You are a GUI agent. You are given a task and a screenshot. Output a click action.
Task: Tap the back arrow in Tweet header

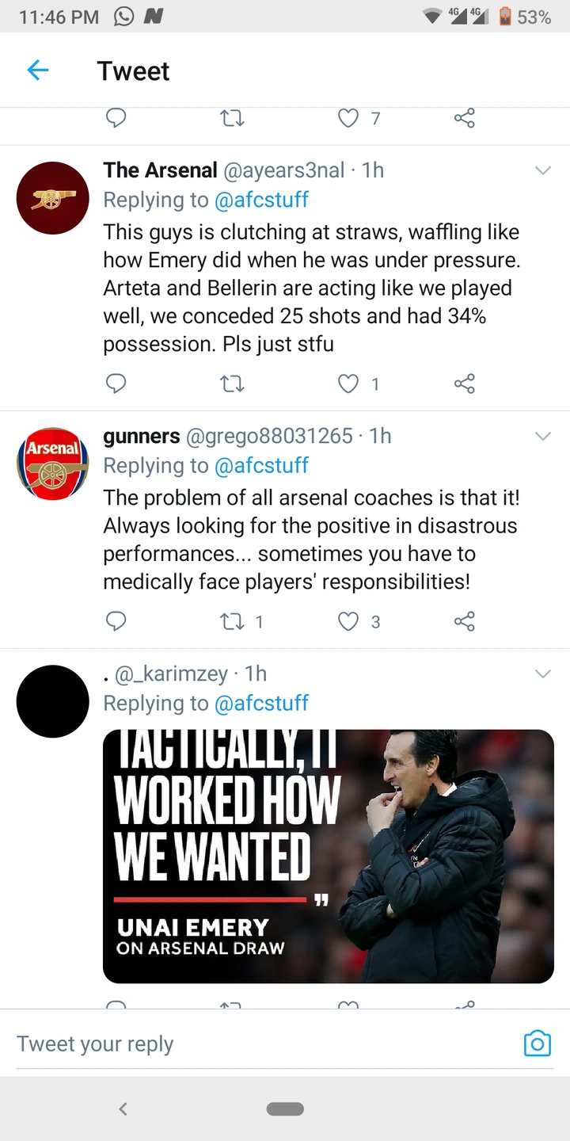coord(38,71)
